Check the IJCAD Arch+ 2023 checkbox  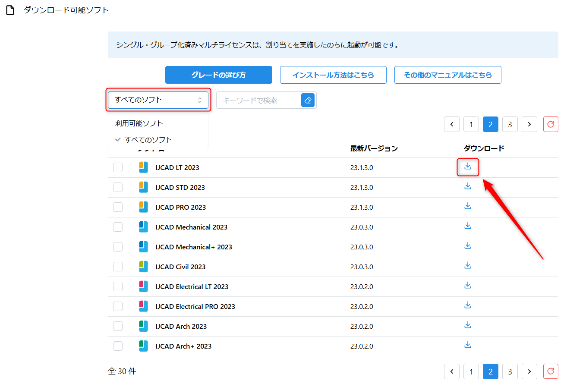click(118, 346)
